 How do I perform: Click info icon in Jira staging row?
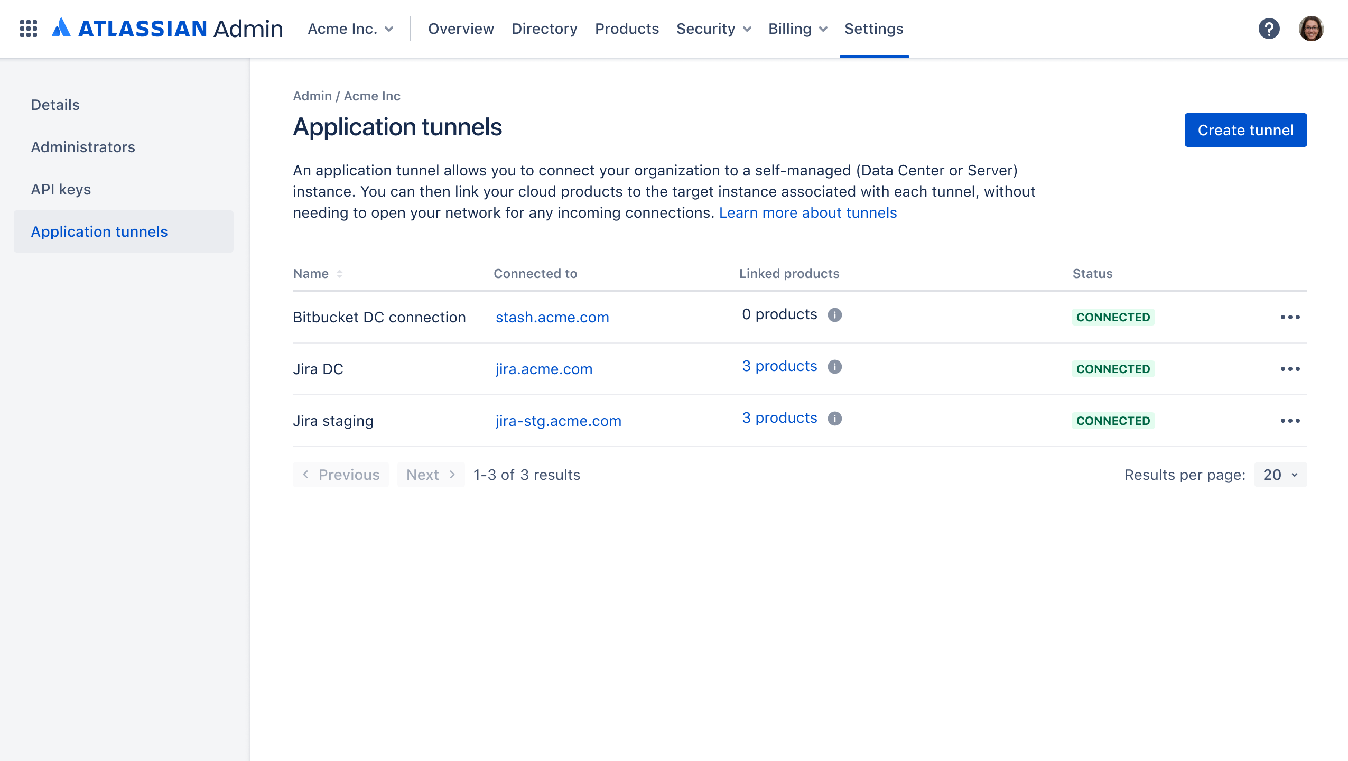[835, 419]
